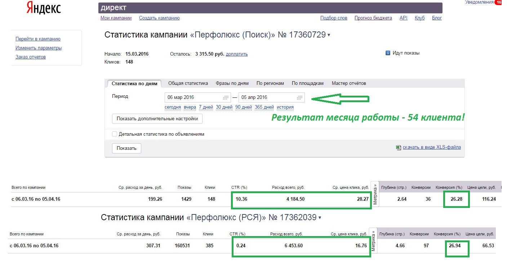Open the Фразы по дням tab

(232, 83)
